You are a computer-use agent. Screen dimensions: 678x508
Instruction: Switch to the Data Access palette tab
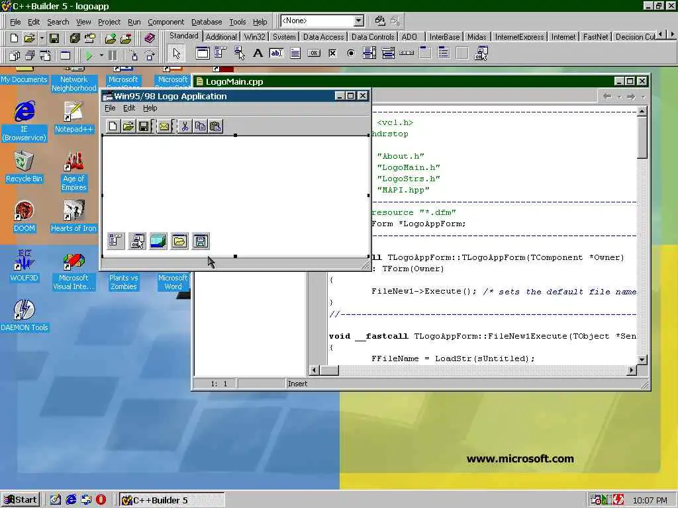pos(323,37)
